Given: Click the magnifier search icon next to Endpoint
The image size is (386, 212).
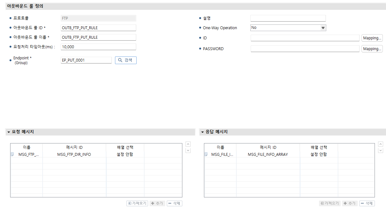Looking at the screenshot, I should pyautogui.click(x=119, y=60).
